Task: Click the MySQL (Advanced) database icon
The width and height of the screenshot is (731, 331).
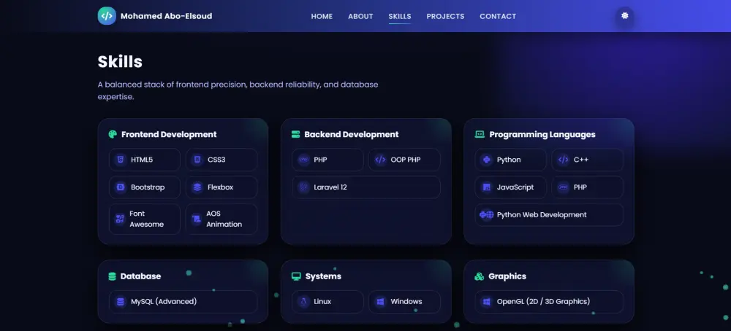Action: [121, 302]
